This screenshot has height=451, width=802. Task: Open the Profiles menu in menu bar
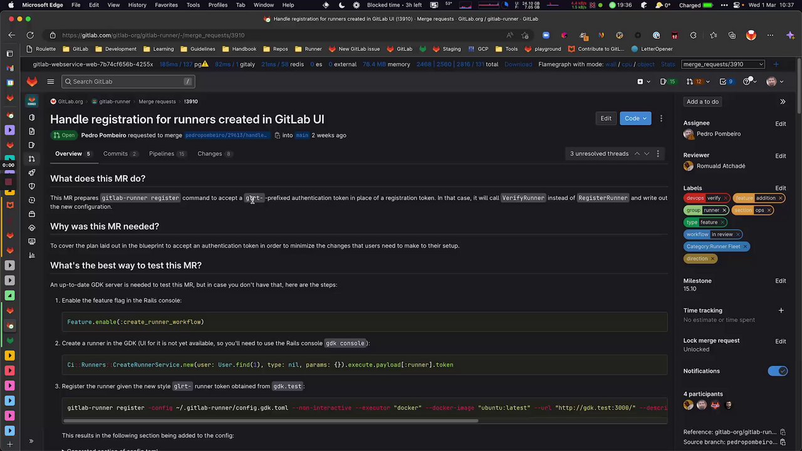tap(218, 5)
